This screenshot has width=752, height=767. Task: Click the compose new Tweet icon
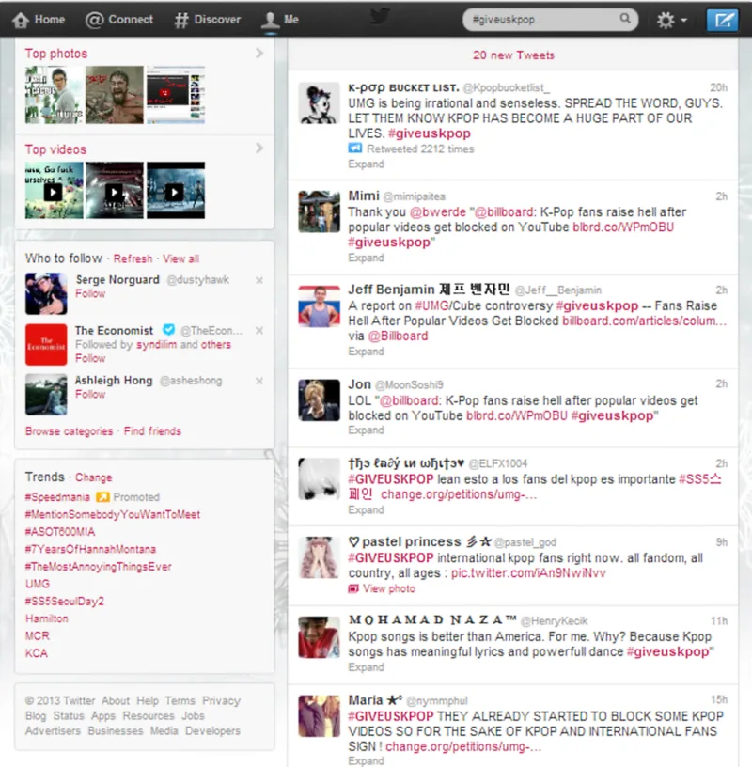[722, 20]
